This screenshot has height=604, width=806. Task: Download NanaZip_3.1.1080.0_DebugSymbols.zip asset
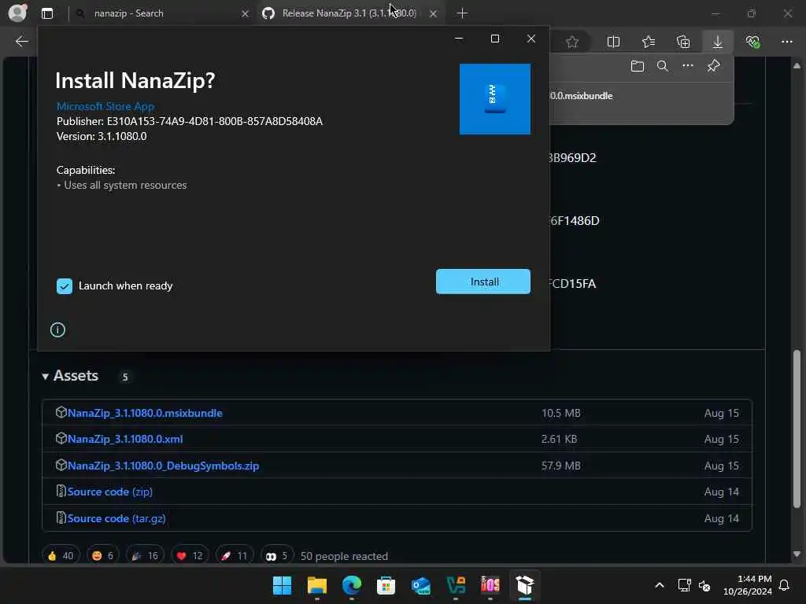click(164, 466)
